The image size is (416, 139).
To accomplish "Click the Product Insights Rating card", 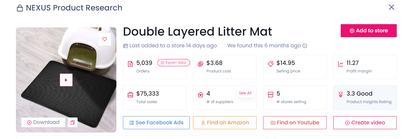I will (365, 98).
